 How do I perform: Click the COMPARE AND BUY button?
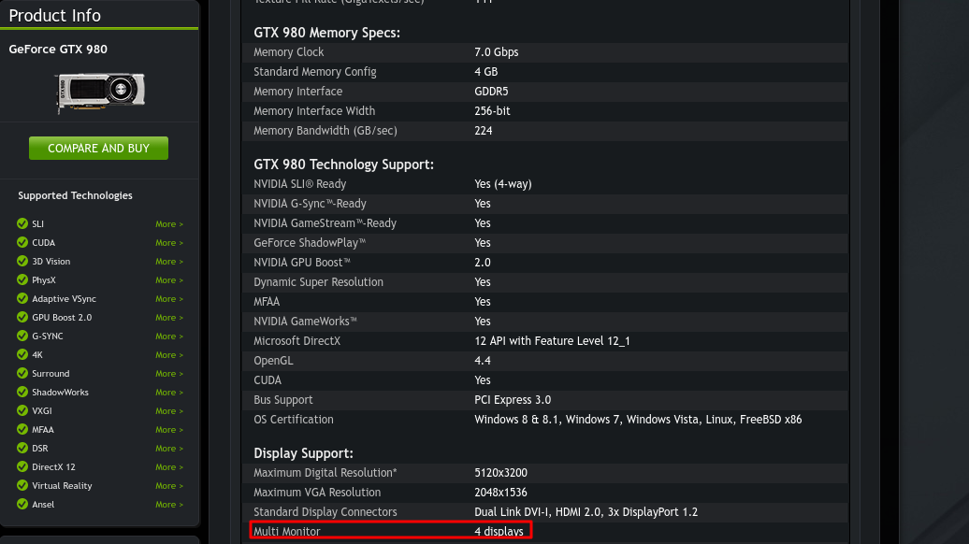[98, 149]
